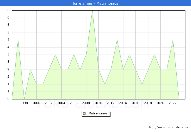
Task: Click the Matrimonios legend label
Action: (x=98, y=113)
